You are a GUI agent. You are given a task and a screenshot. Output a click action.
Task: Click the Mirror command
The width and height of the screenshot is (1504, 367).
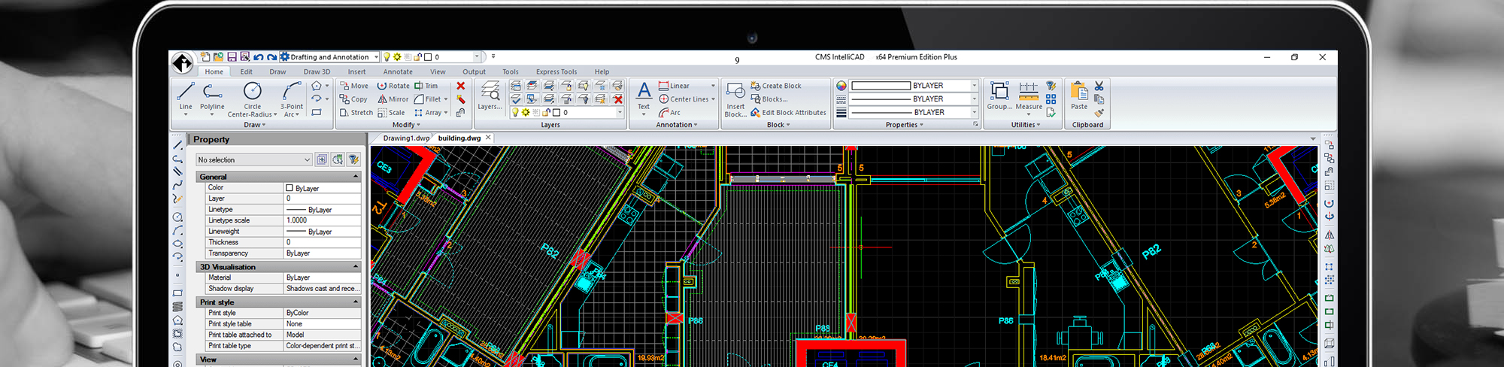point(393,99)
